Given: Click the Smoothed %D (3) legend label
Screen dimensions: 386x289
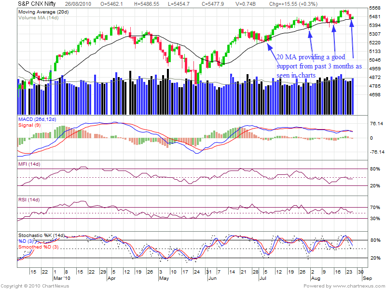Looking at the screenshot, I should (x=39, y=247).
